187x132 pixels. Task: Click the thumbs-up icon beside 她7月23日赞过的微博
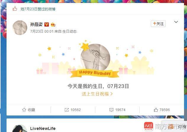point(15,9)
